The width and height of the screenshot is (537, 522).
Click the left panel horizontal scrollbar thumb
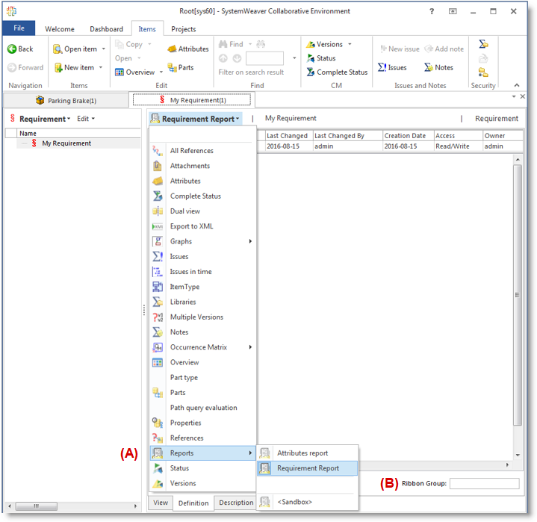tap(37, 506)
